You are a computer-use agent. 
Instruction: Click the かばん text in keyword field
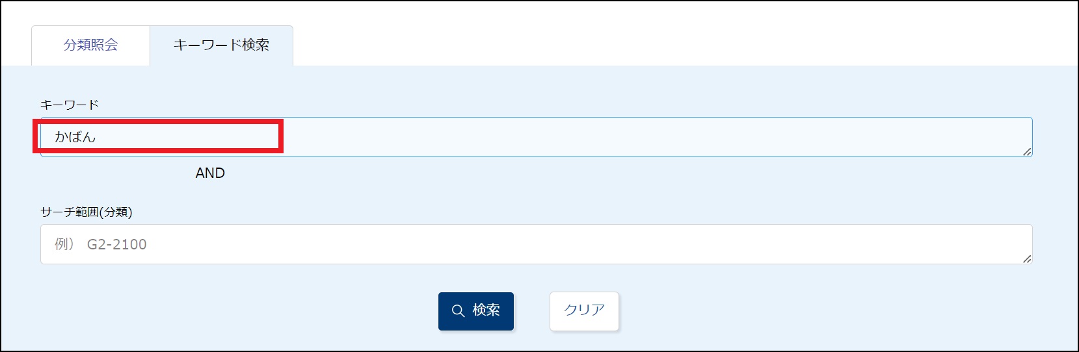click(x=75, y=137)
